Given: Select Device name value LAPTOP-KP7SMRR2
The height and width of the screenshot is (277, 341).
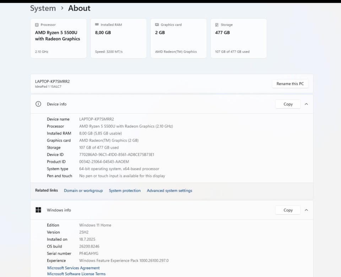Looking at the screenshot, I should click(97, 119).
